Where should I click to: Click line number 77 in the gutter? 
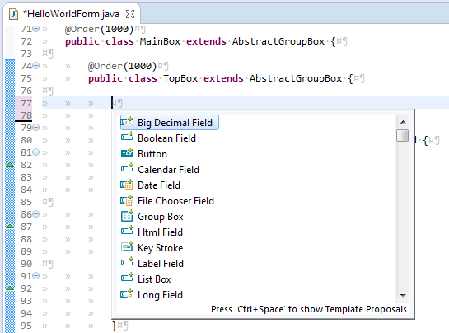26,103
